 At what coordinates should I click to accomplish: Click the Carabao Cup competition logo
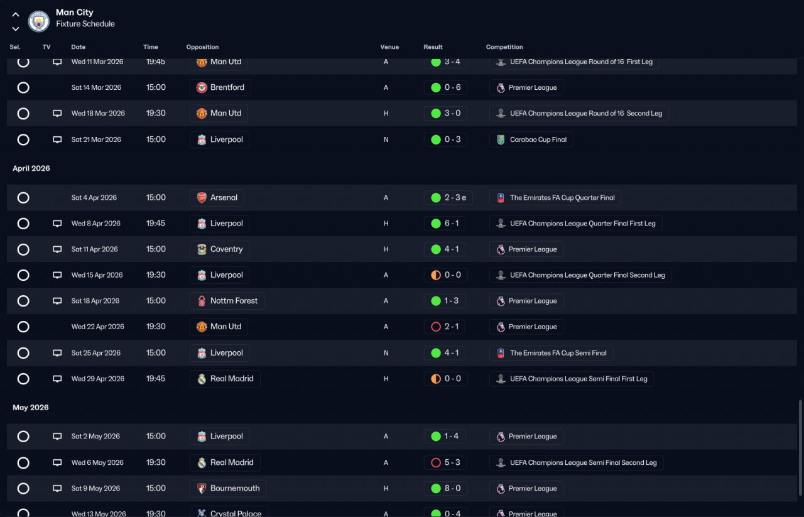pos(501,139)
